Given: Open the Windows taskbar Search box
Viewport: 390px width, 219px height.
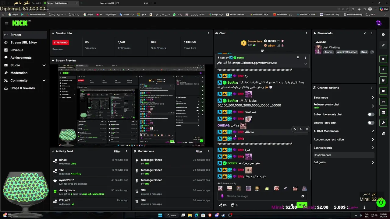Looking at the screenshot, I should pyautogui.click(x=172, y=215).
